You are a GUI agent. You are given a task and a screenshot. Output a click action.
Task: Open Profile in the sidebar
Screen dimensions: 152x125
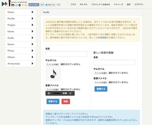(x=21, y=19)
